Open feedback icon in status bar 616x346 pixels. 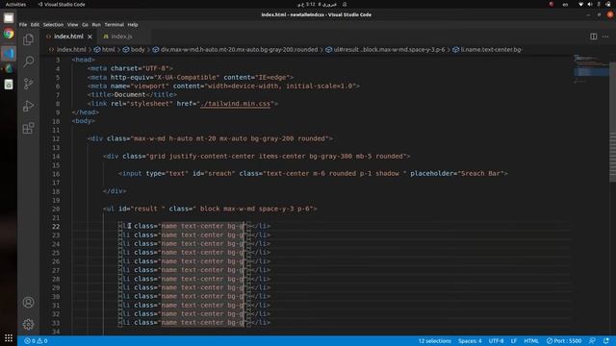[592, 341]
